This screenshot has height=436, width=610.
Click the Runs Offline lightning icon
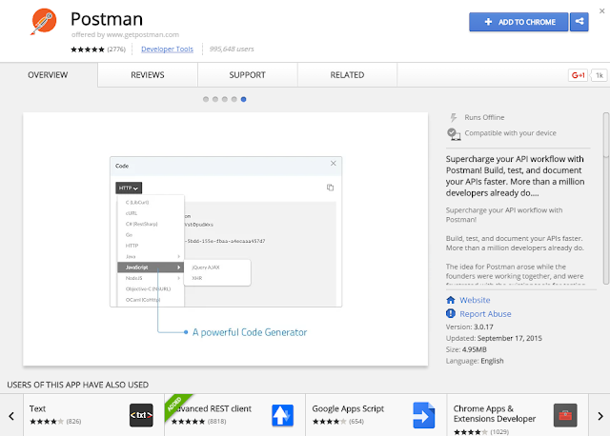tap(454, 117)
